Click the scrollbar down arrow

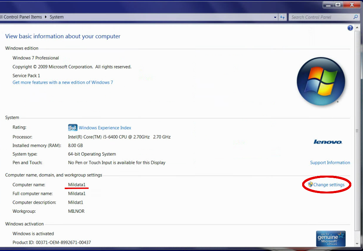tap(359, 243)
